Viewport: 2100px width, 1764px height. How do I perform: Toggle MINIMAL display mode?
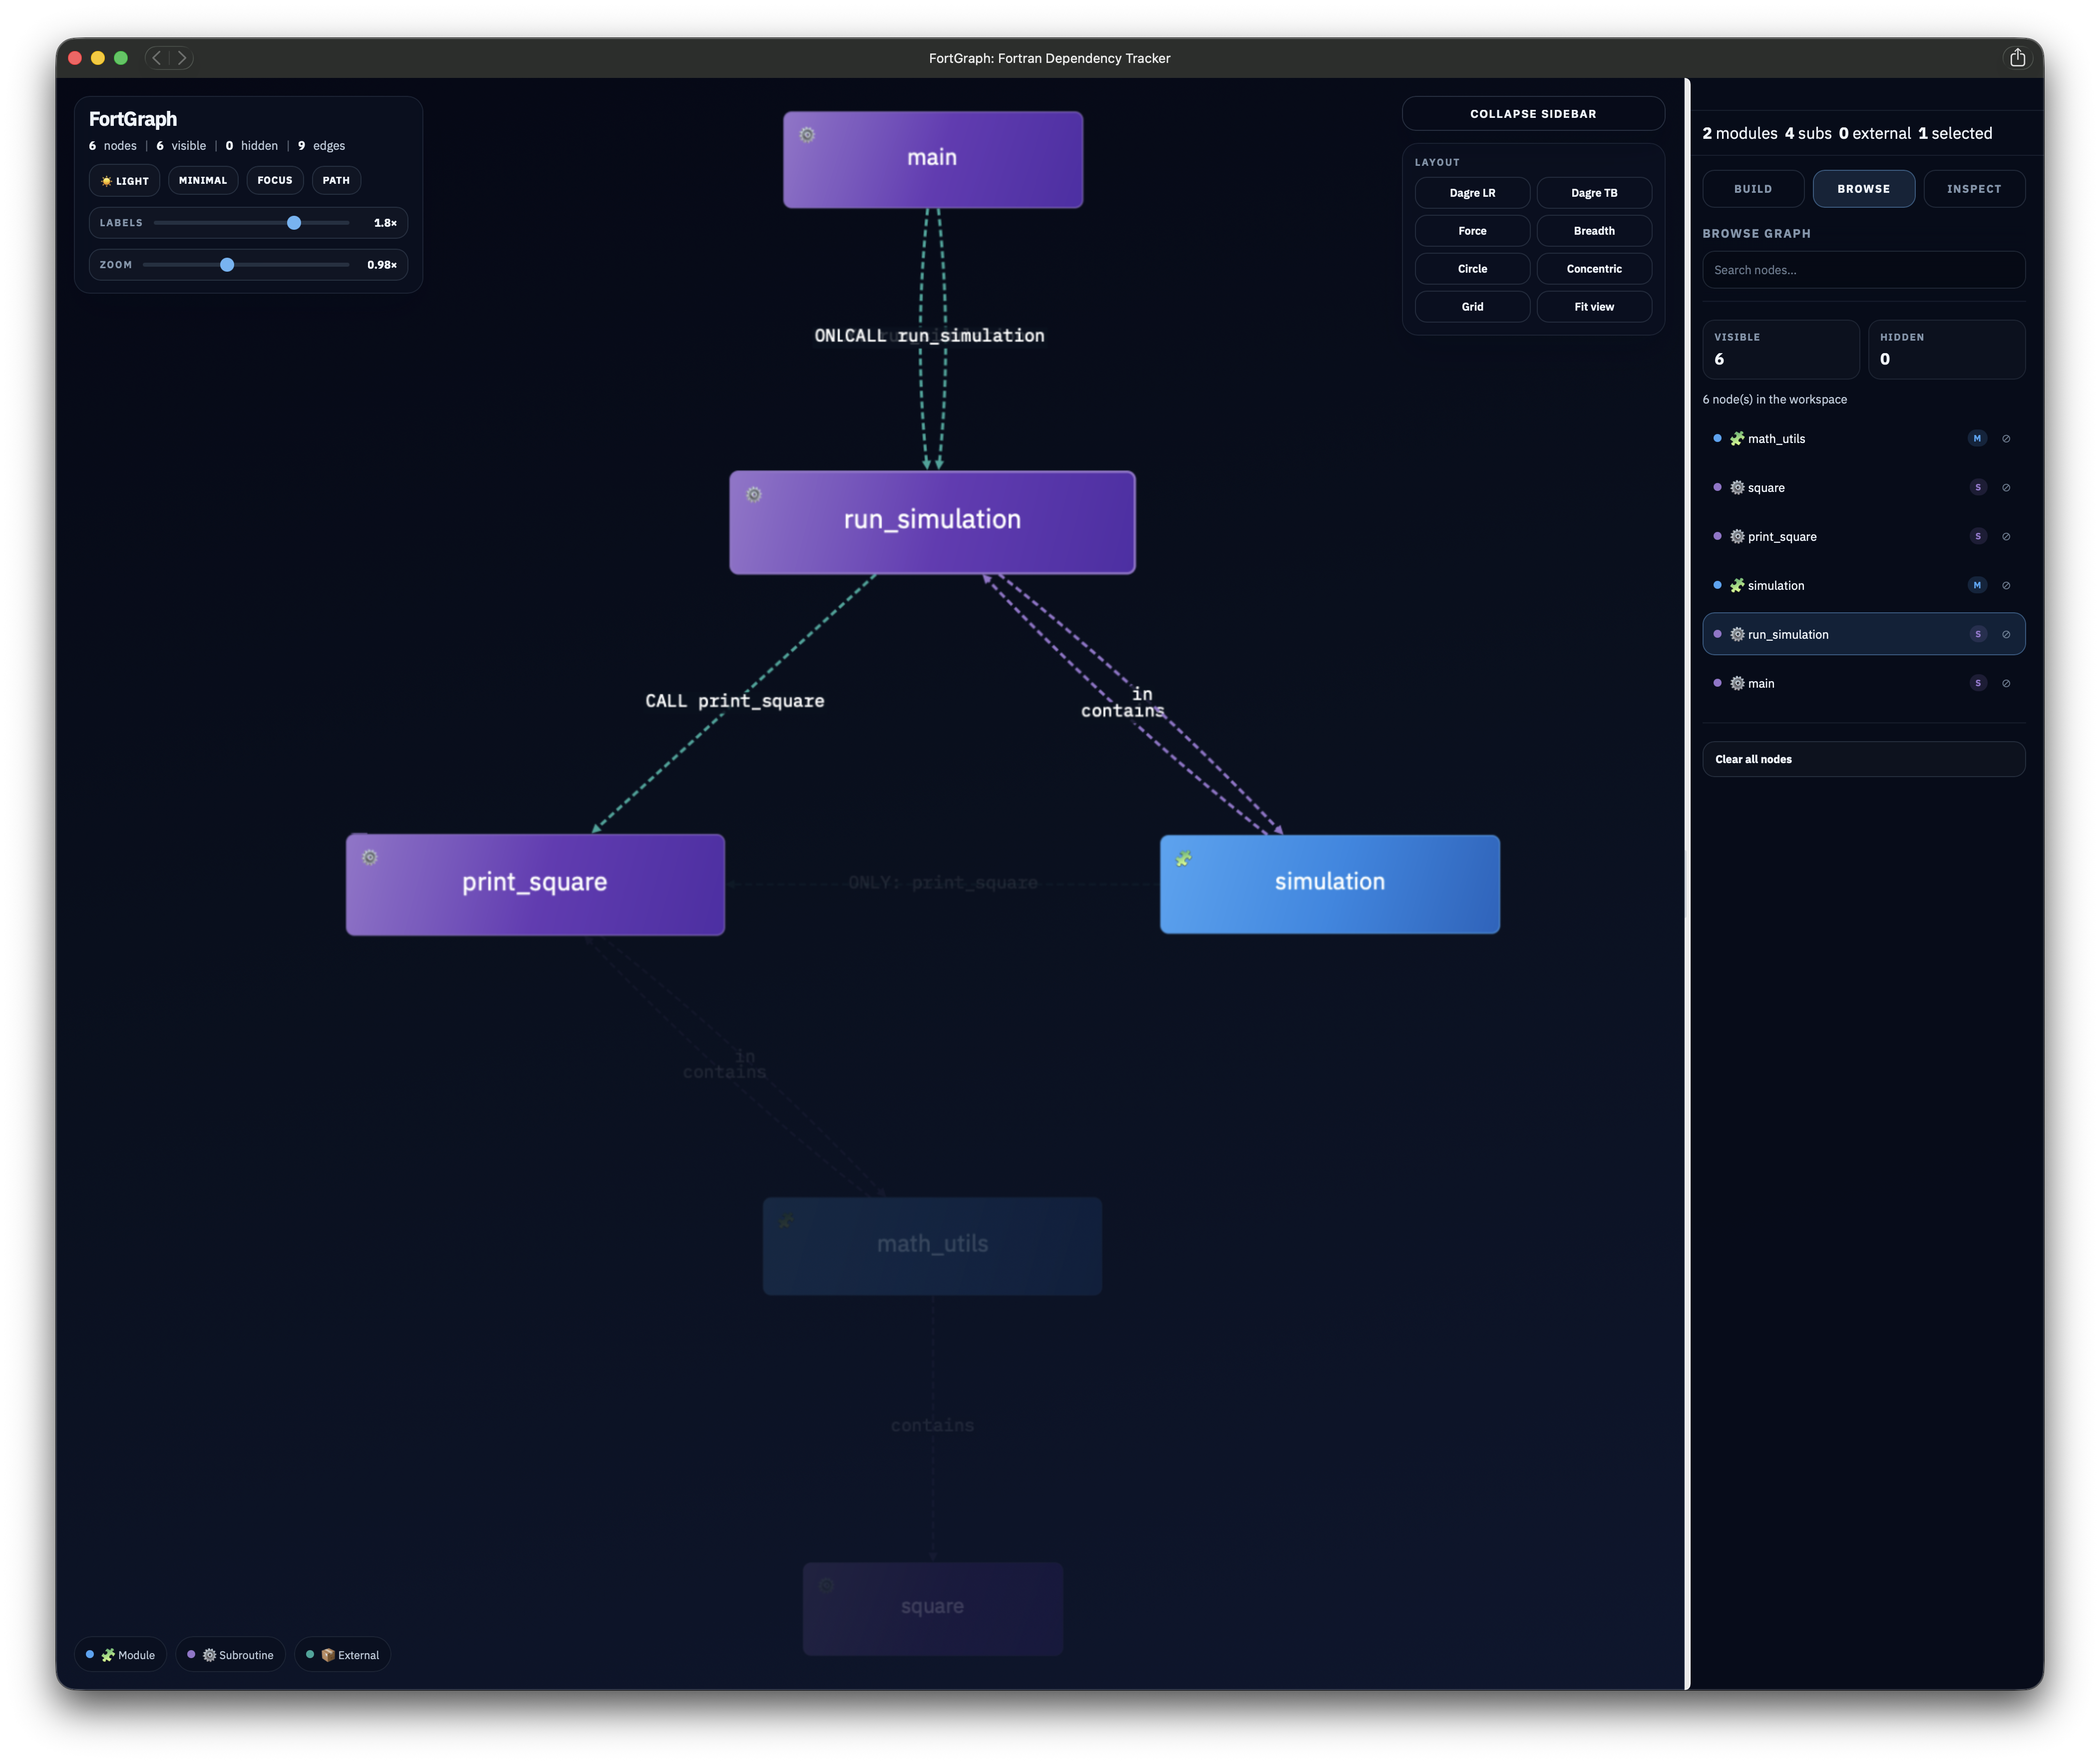[203, 181]
